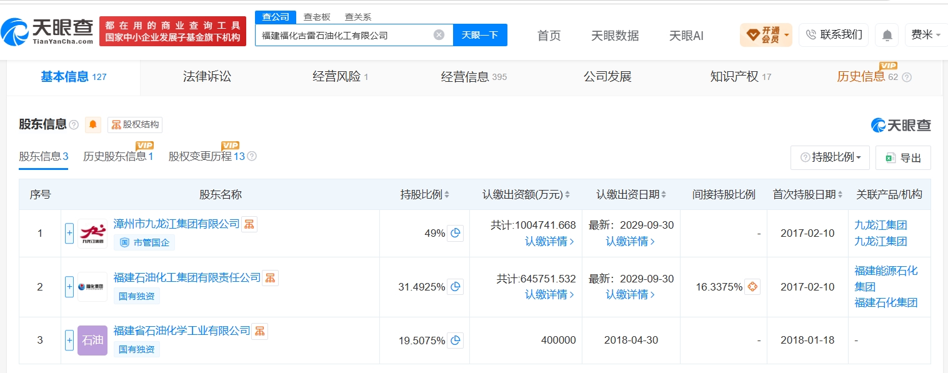Sort table by 持股比例 column
This screenshot has width=948, height=373.
point(425,194)
